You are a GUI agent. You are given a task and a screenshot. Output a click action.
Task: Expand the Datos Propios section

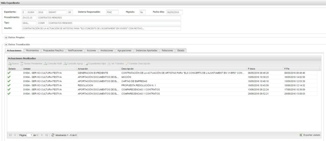click(6, 37)
